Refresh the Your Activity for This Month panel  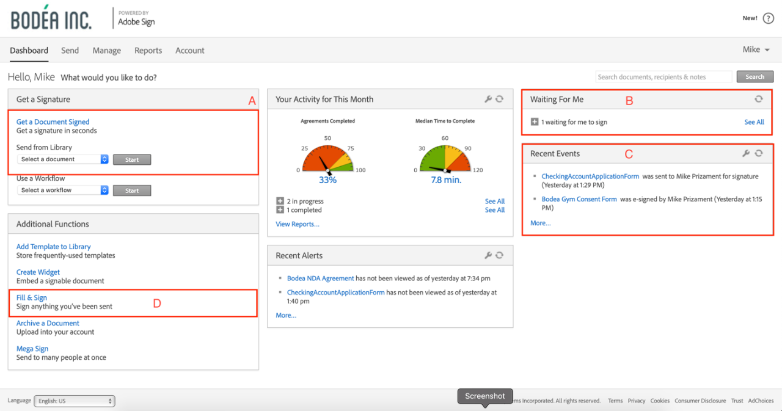click(x=500, y=99)
